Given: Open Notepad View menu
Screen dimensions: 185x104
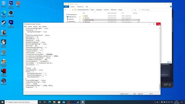Looking at the screenshot, I should (x=40, y=27).
